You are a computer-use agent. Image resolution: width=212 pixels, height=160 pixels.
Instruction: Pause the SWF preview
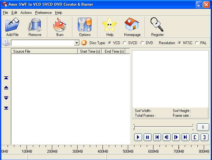147,137
